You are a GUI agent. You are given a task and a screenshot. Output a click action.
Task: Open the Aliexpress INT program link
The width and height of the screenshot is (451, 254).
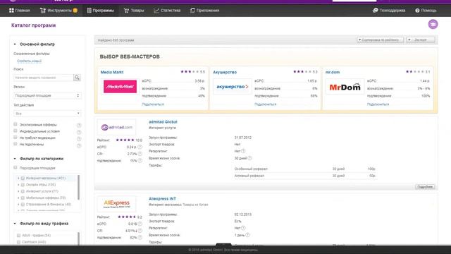click(162, 199)
